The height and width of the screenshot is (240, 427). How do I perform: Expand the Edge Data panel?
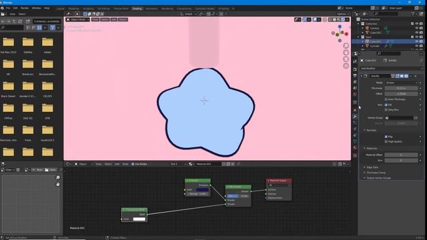coord(372,167)
